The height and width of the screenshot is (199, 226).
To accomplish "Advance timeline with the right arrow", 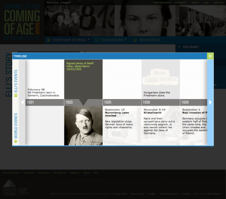I will (x=210, y=103).
